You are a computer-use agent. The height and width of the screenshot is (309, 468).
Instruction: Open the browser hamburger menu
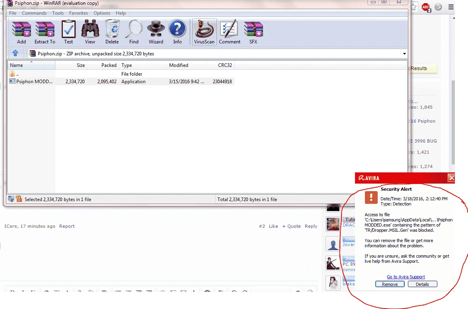(451, 7)
